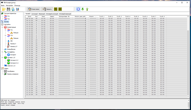Screen dimensions: 191x110
Task: Click the clipboard document toolbar icon
Action: pos(13,9)
